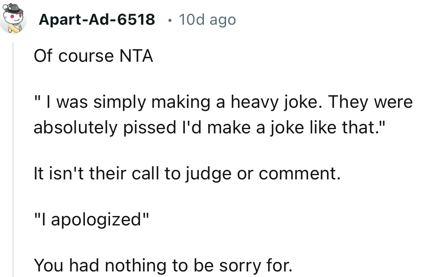
Task: Click the quoted 'I apologized' text
Action: (x=91, y=219)
